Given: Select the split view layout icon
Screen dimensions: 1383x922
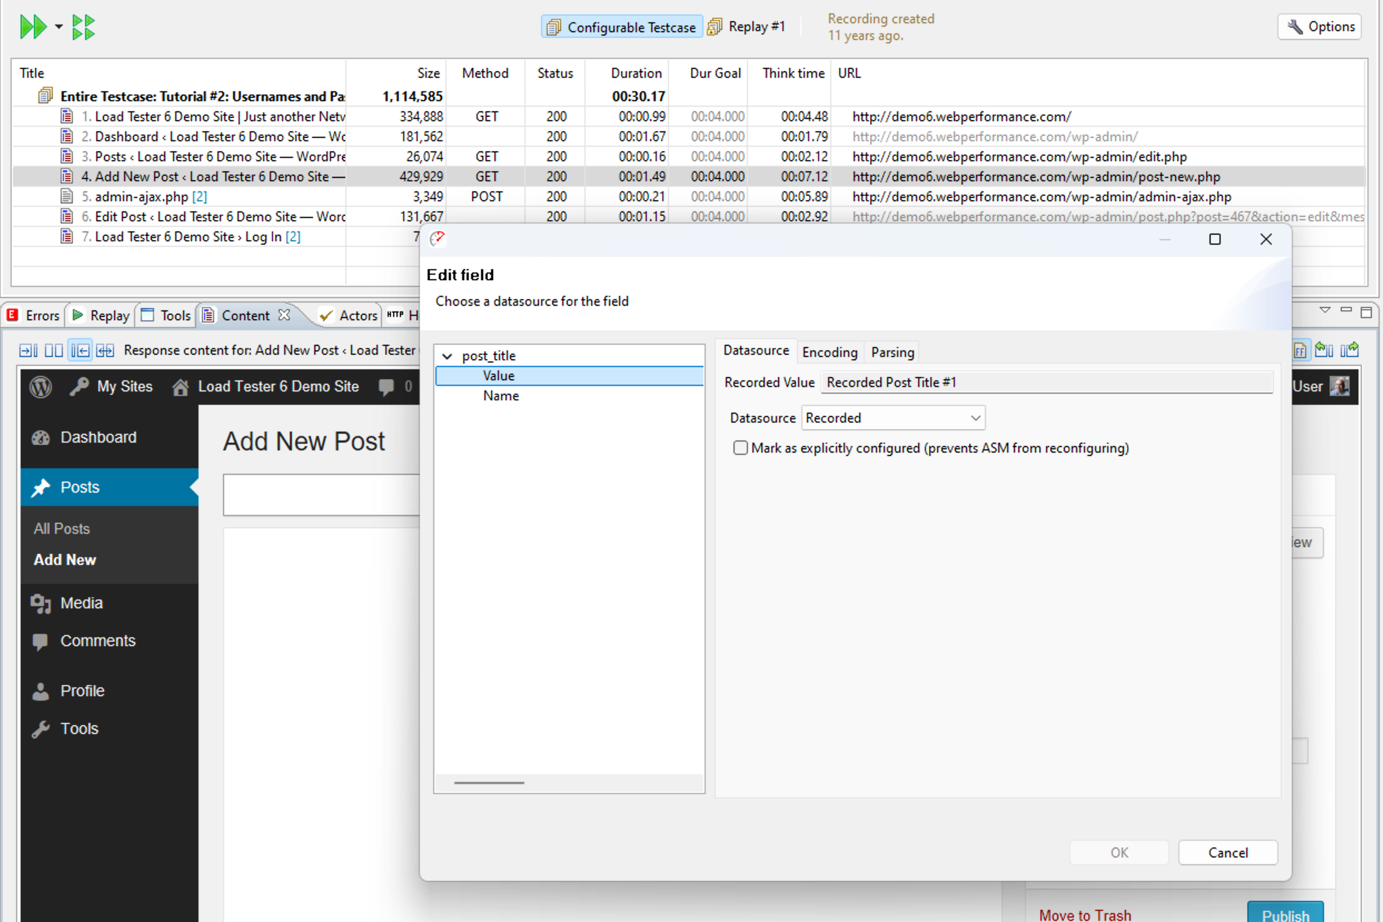Looking at the screenshot, I should 53,350.
